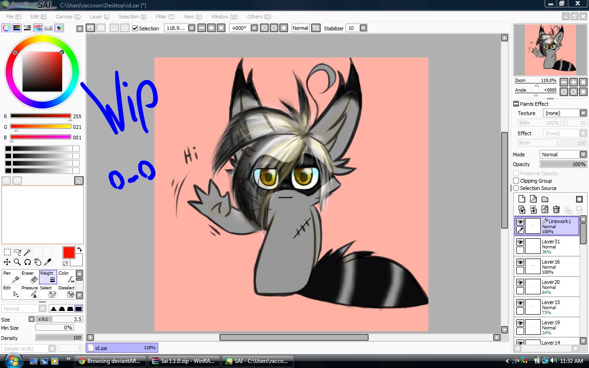Show the RGB slider panel
589x368 pixels.
click(17, 28)
